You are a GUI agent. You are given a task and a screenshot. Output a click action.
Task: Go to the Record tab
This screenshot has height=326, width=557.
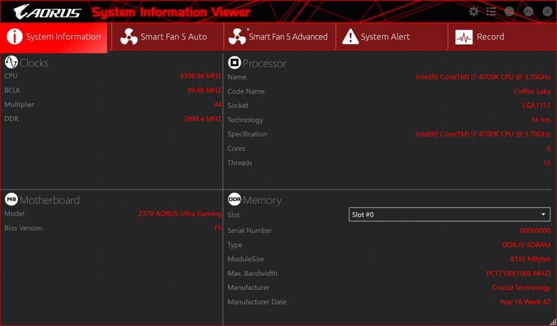coord(502,37)
